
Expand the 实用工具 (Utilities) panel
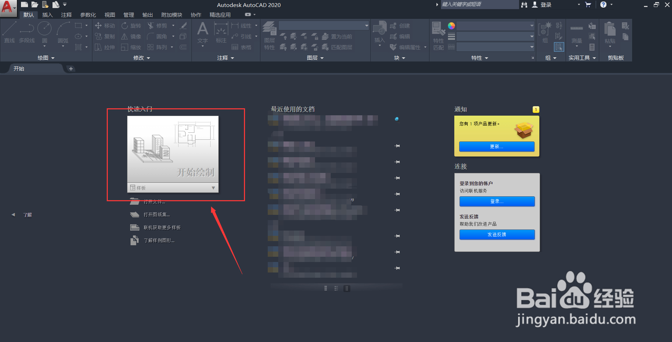tap(582, 58)
